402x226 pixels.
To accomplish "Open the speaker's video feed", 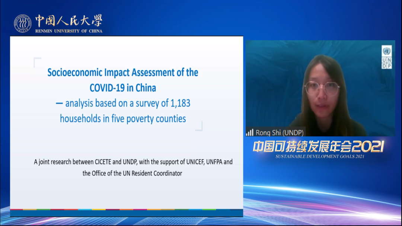I will point(320,87).
